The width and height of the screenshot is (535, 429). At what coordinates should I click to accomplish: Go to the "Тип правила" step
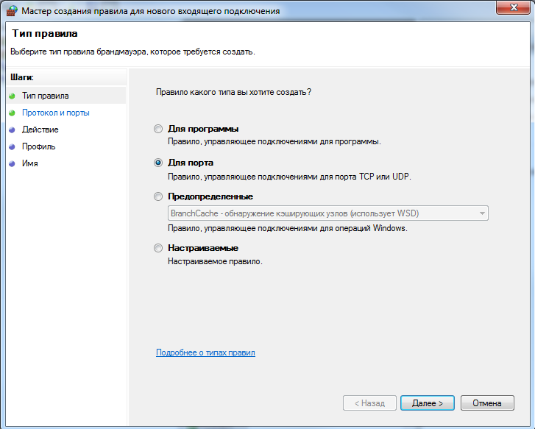tap(46, 96)
